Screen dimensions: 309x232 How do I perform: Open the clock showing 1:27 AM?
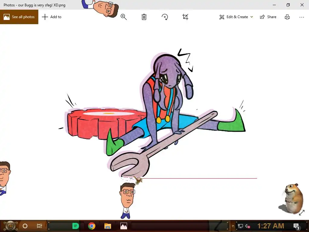coord(271,226)
